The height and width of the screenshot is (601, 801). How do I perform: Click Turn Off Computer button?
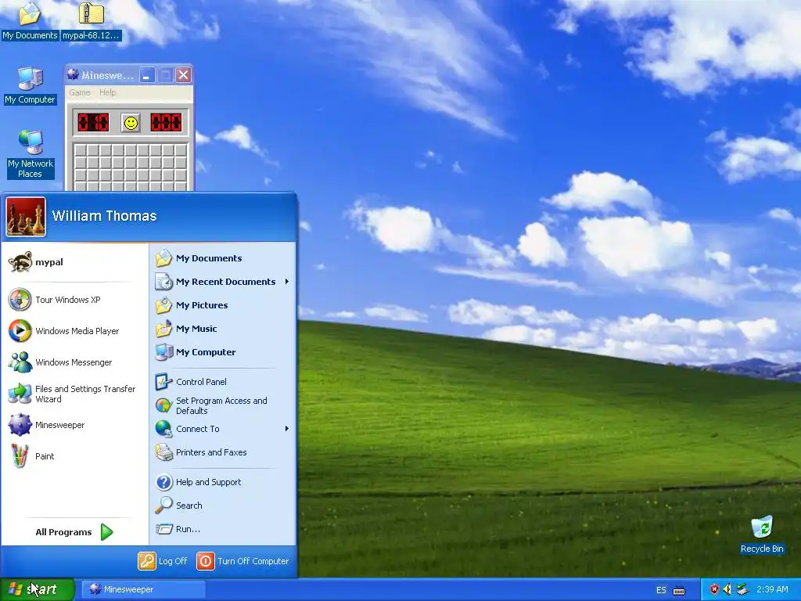point(243,561)
